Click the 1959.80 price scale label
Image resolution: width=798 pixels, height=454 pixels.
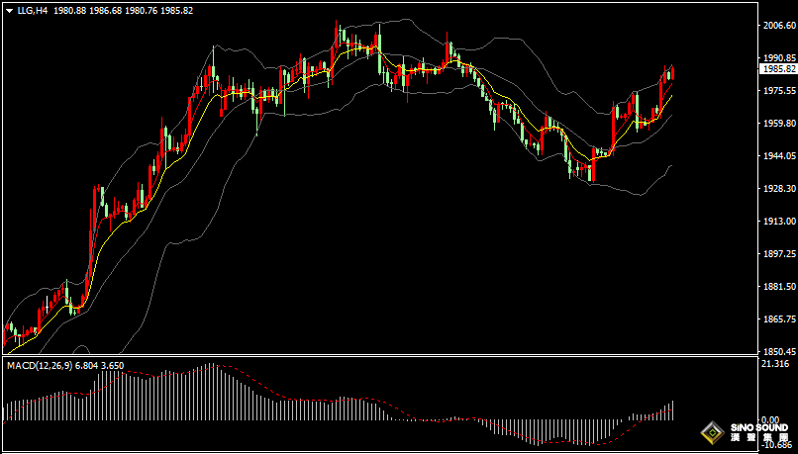(778, 123)
